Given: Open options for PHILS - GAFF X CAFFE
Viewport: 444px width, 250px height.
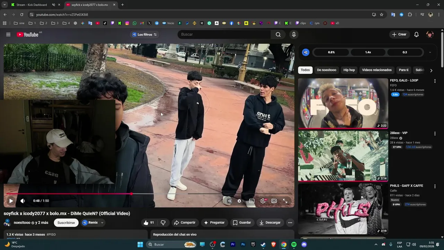Looking at the screenshot, I should 435,186.
